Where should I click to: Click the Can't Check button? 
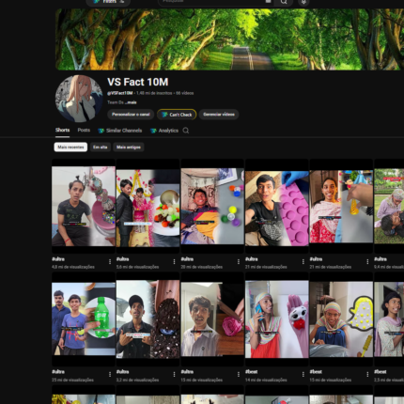[177, 115]
